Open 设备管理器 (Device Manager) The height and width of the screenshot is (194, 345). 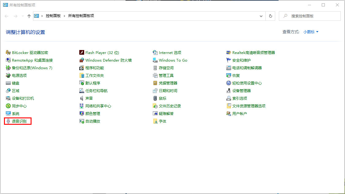coord(242,91)
